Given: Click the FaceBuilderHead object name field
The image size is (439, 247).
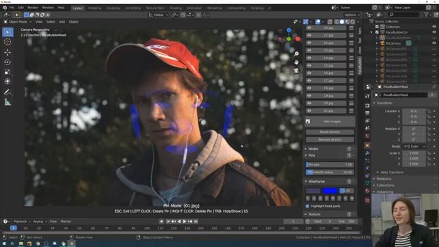Looking at the screenshot, I should tap(405, 95).
